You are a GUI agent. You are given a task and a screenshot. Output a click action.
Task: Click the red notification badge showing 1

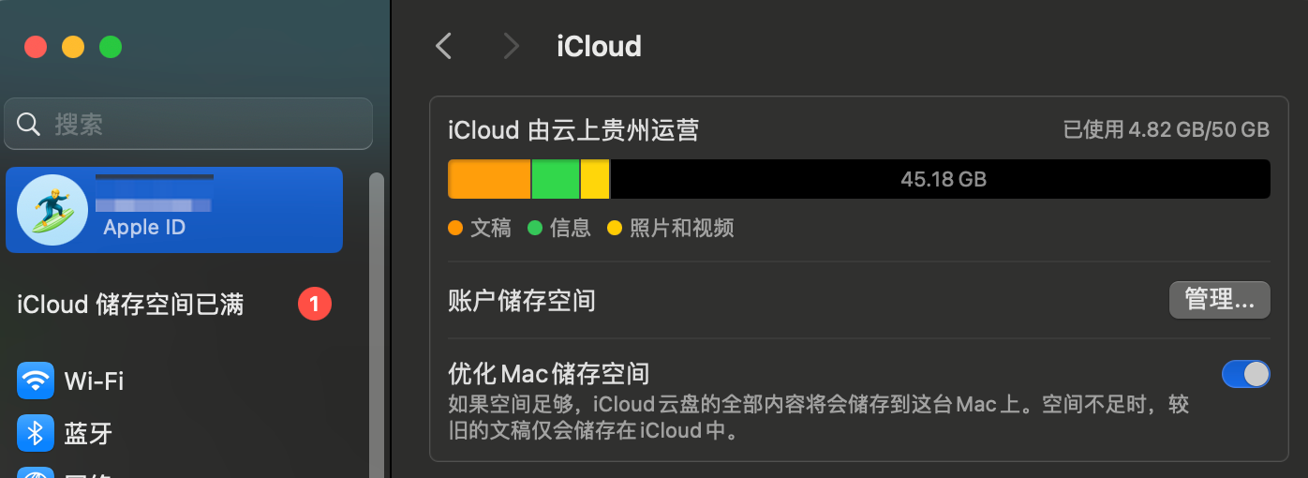[315, 304]
